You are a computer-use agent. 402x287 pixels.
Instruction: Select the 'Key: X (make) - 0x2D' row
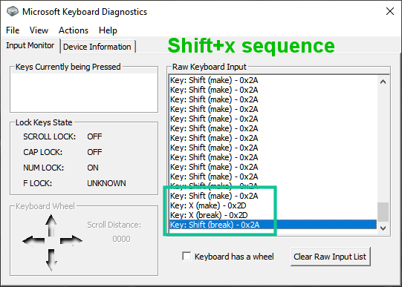pos(273,205)
